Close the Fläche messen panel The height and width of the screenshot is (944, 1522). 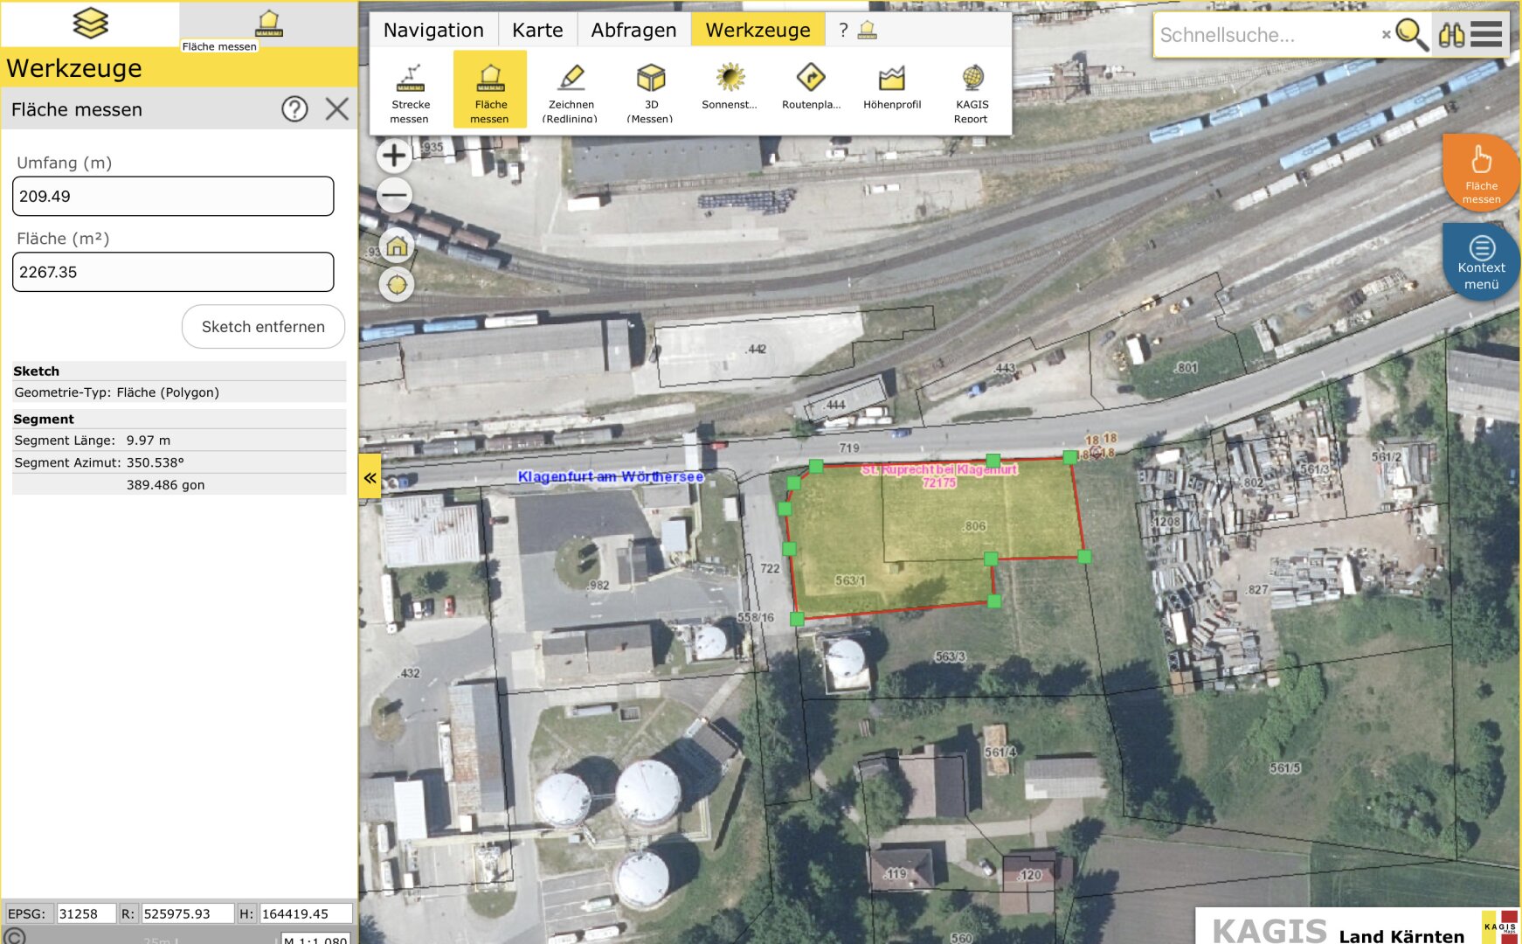click(336, 109)
